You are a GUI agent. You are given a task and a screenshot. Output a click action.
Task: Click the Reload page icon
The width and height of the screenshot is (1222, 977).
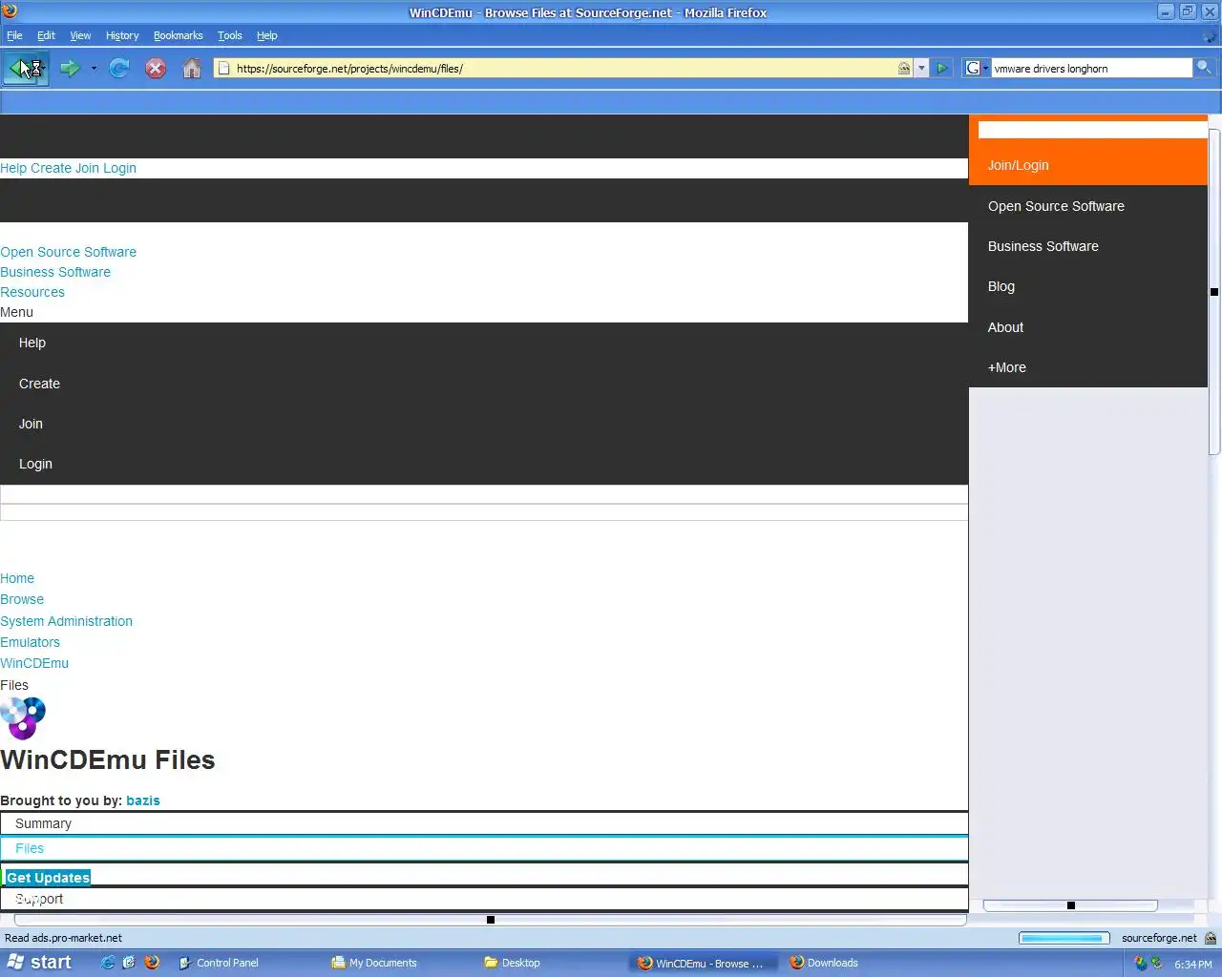119,68
